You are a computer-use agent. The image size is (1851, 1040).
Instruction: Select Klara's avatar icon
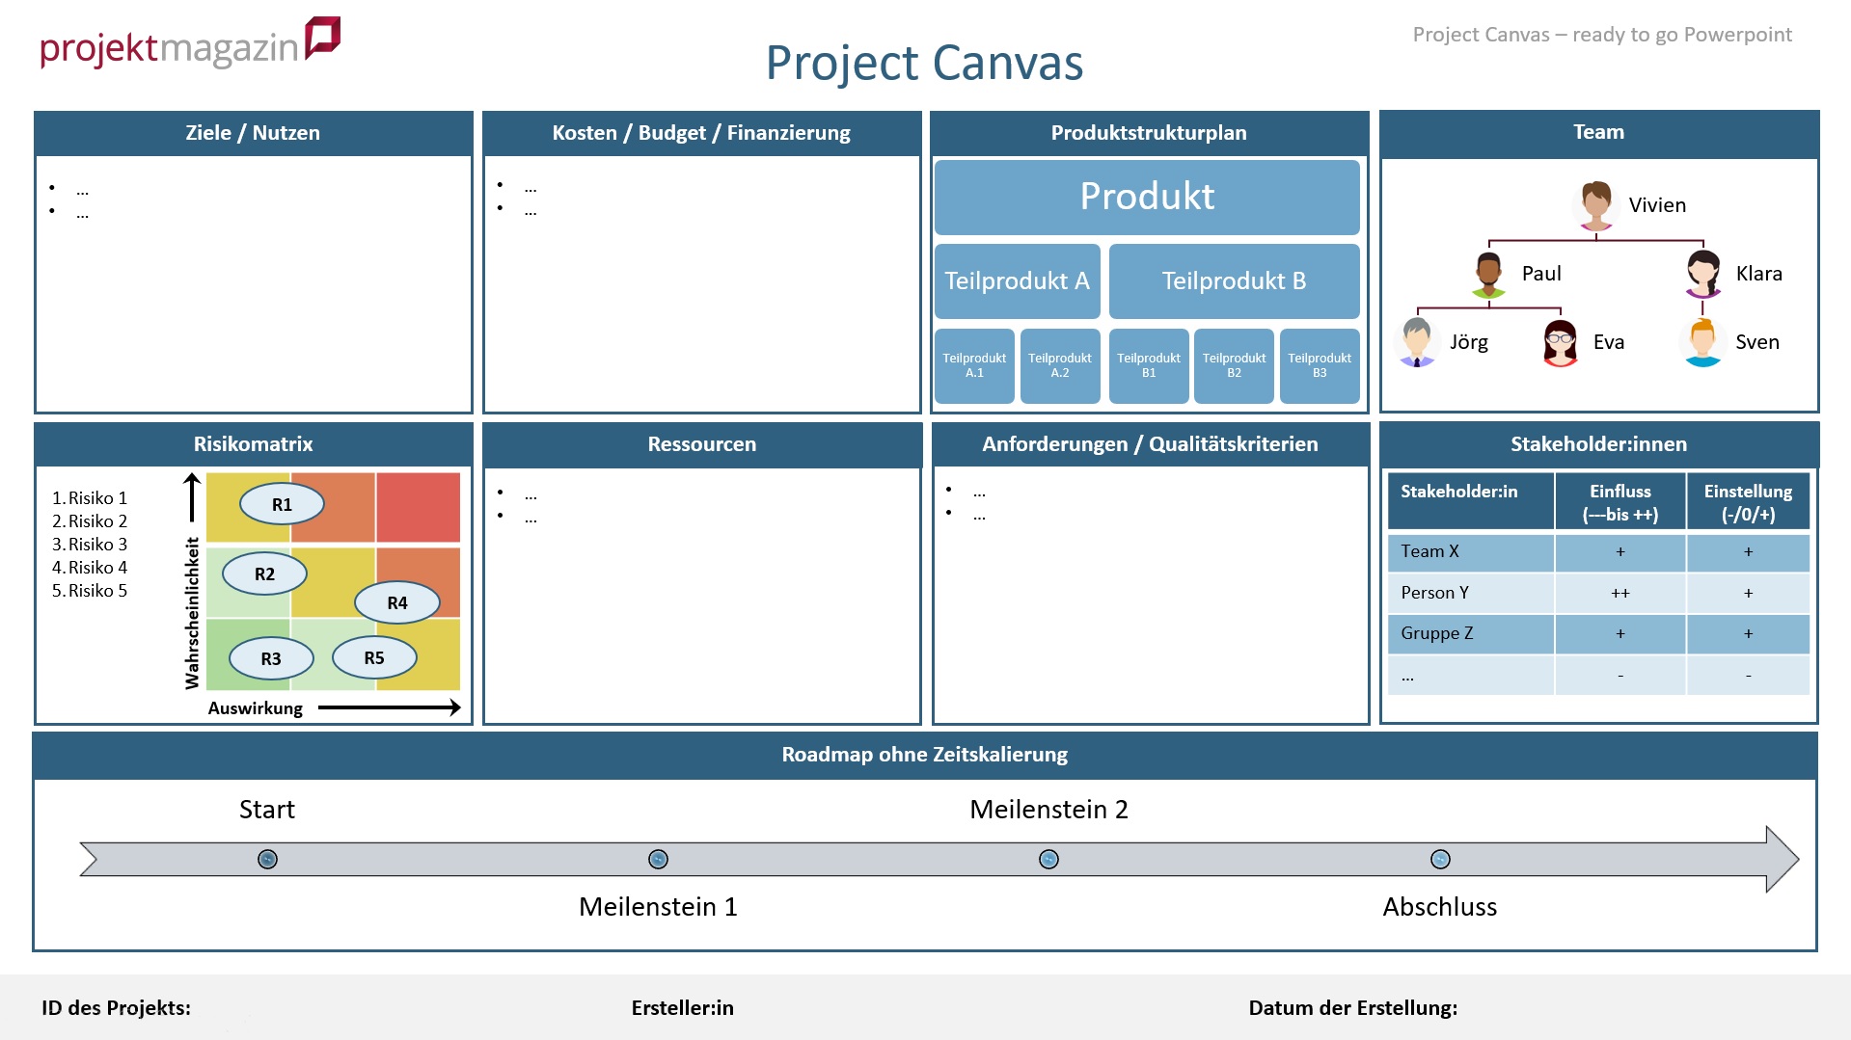click(x=1702, y=275)
